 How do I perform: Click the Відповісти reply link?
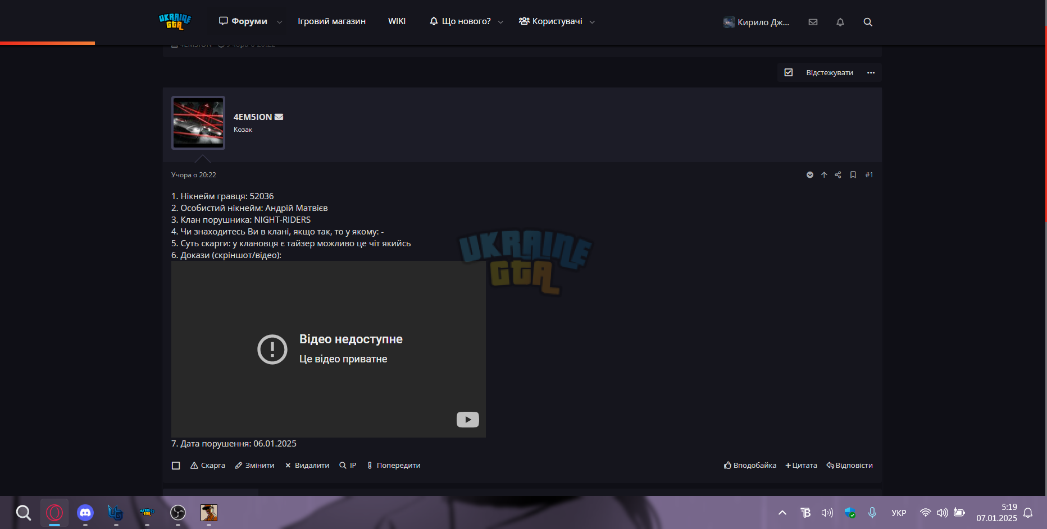[849, 466]
